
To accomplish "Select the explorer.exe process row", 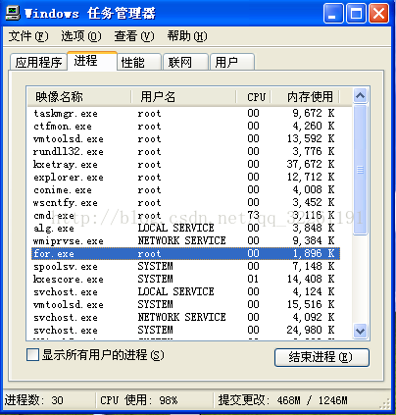I will (185, 178).
